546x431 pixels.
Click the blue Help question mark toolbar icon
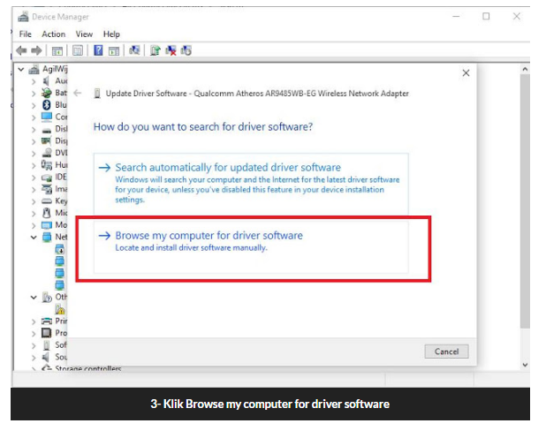[x=98, y=50]
